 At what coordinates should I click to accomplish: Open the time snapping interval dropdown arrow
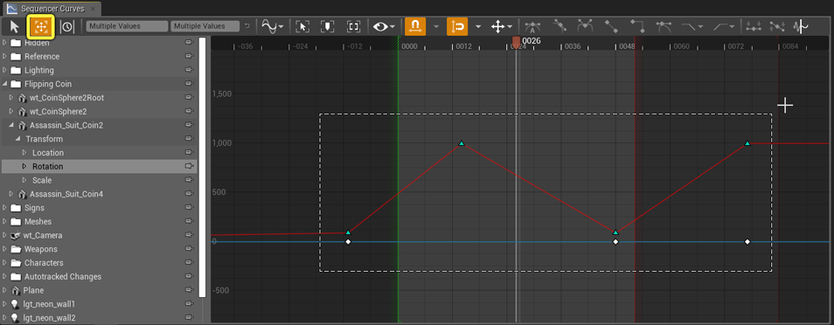436,26
